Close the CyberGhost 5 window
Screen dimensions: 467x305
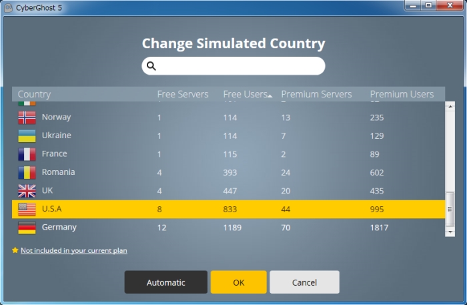pos(450,5)
